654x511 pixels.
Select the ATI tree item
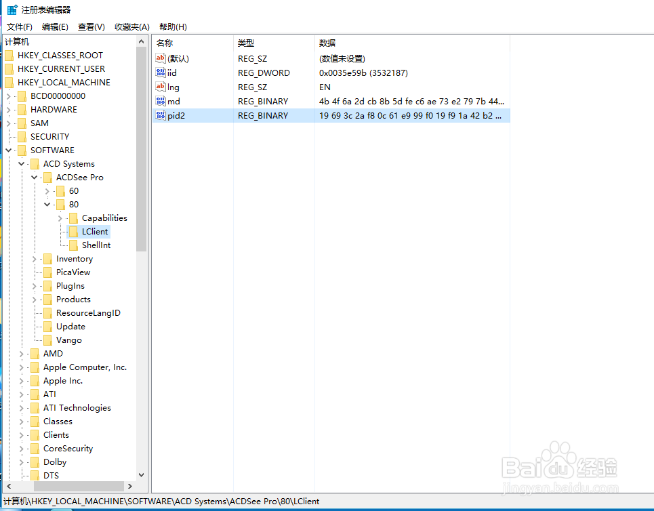coord(49,394)
